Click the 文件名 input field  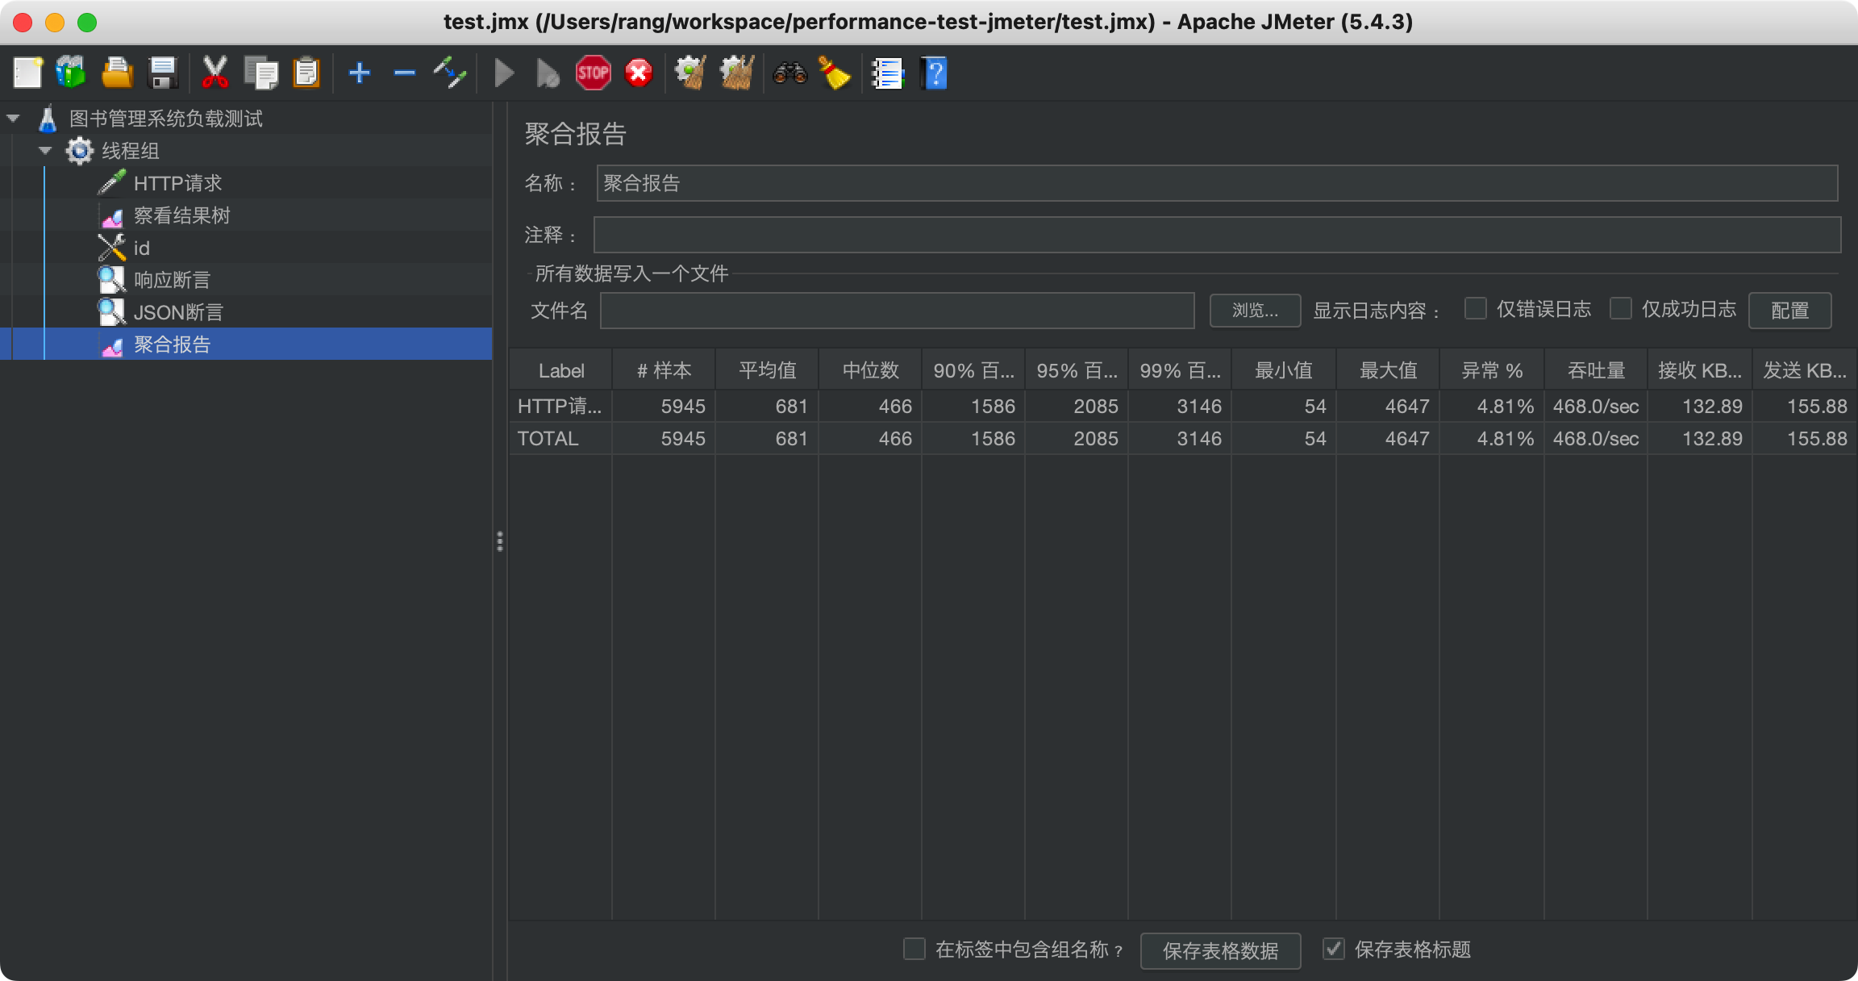pyautogui.click(x=897, y=311)
